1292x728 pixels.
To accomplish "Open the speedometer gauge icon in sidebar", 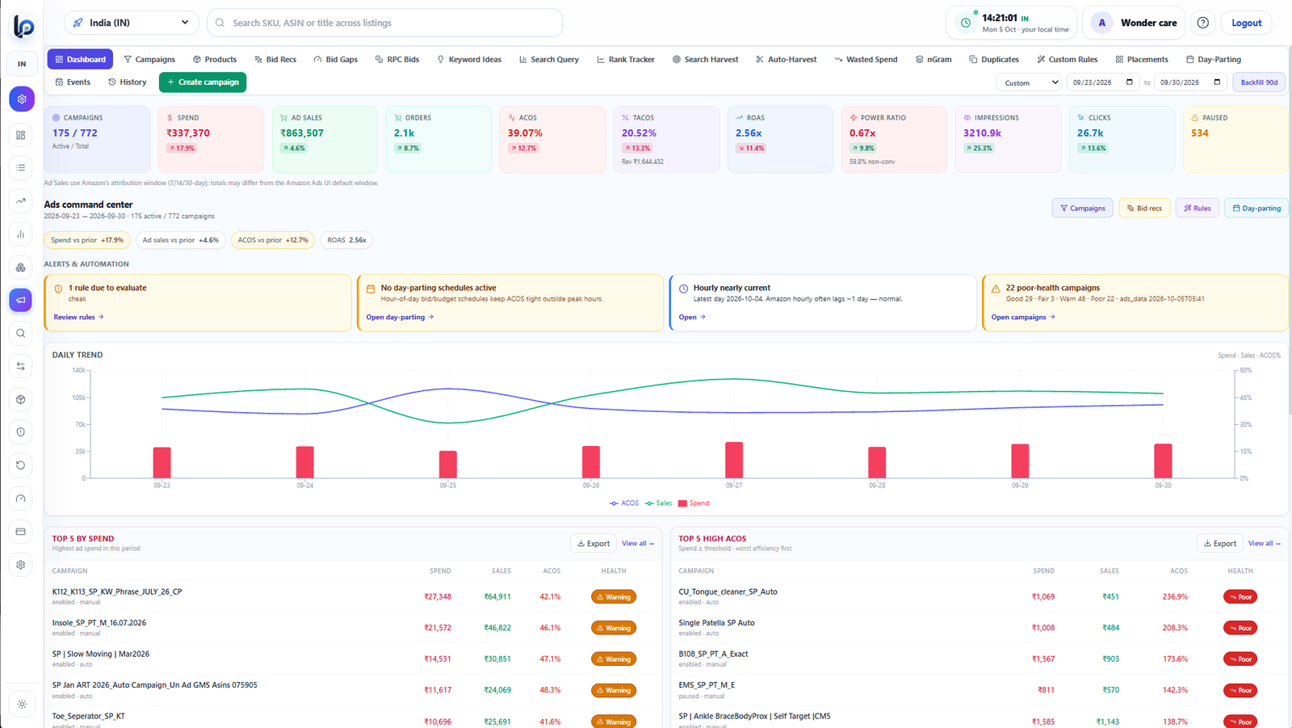I will (x=21, y=499).
